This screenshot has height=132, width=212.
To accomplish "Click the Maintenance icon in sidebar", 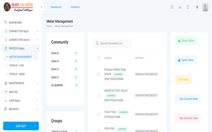I will 6,83.
